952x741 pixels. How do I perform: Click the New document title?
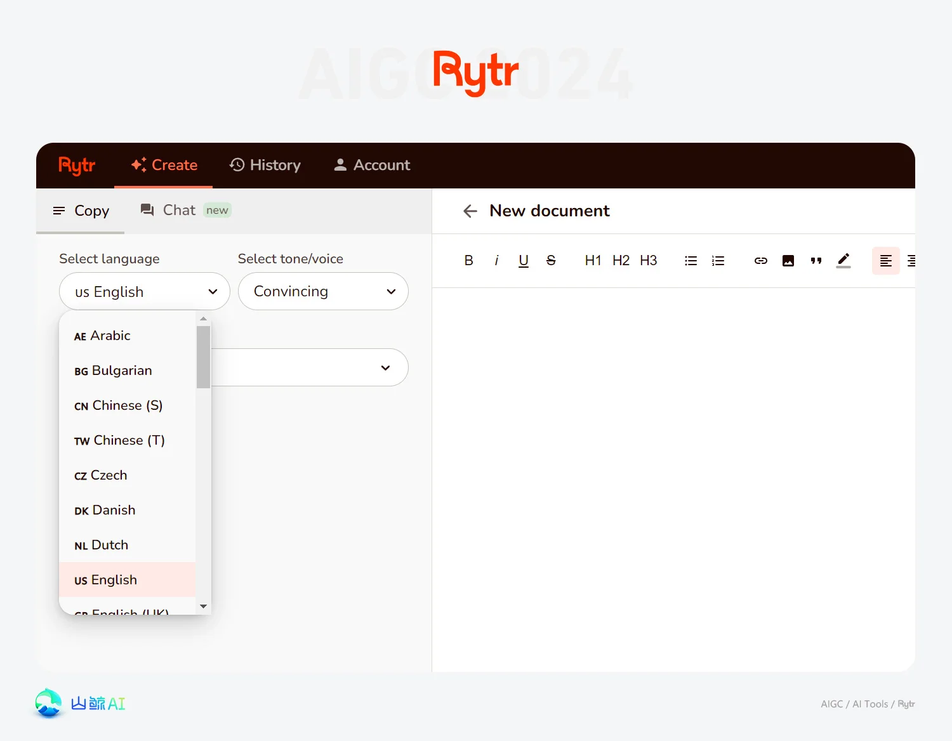coord(550,211)
